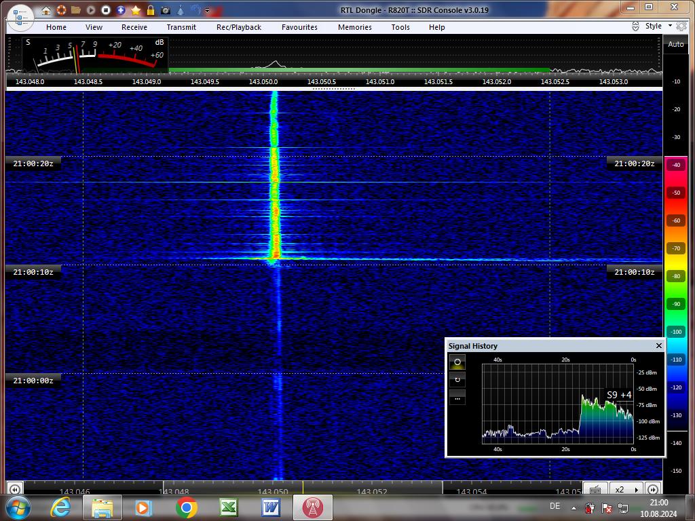Click the 143.048 label on bottom frequency bar
This screenshot has height=521, width=695.
pyautogui.click(x=174, y=492)
